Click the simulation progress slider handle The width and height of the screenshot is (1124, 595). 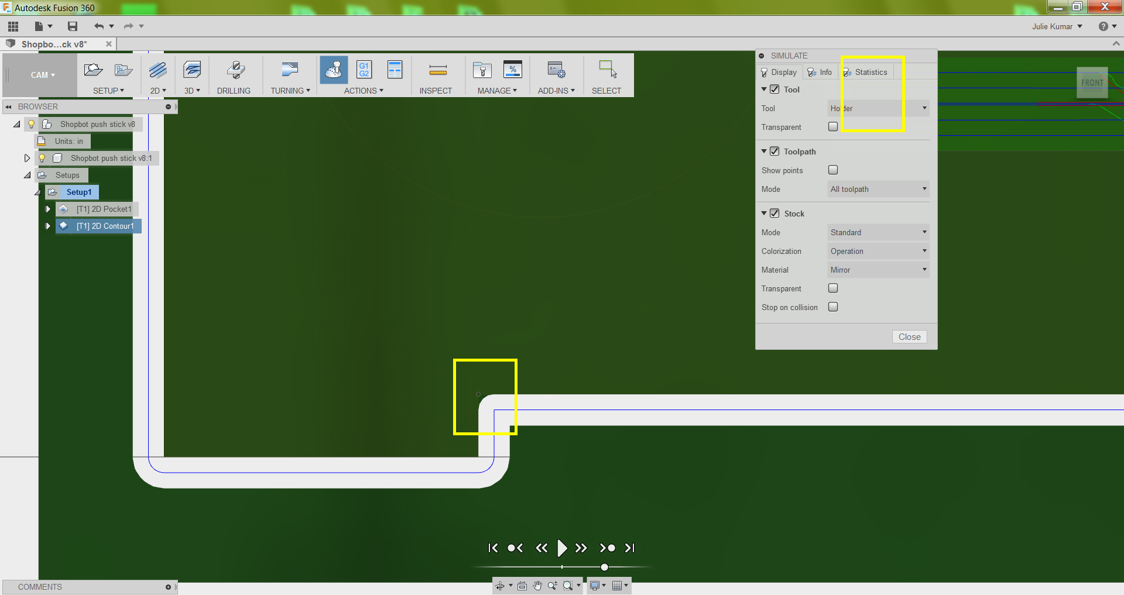point(604,567)
